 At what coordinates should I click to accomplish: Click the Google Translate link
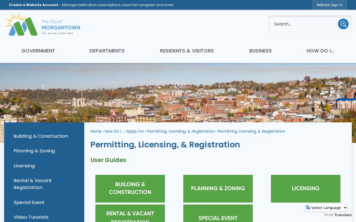[x=338, y=215]
